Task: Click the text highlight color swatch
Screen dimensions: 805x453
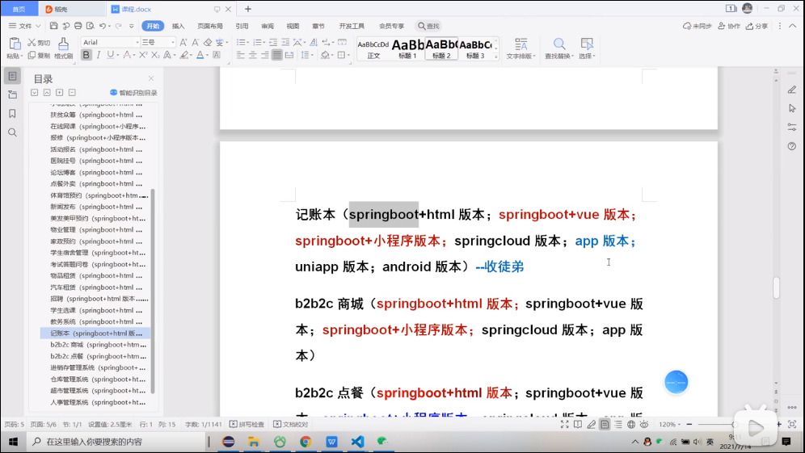Action: pyautogui.click(x=183, y=55)
